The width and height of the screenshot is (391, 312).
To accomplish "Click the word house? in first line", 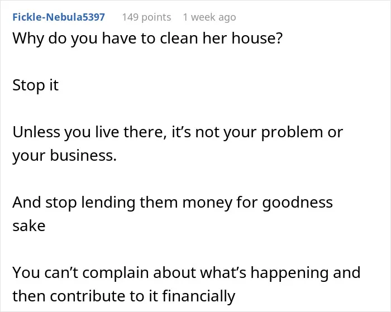I will pos(257,39).
